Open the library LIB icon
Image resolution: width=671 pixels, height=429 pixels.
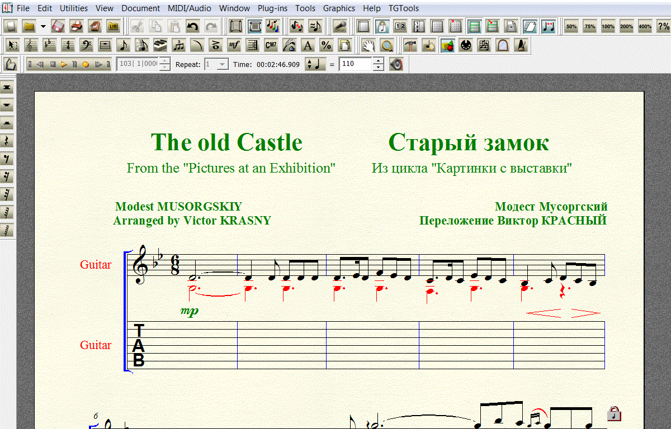[x=113, y=26]
